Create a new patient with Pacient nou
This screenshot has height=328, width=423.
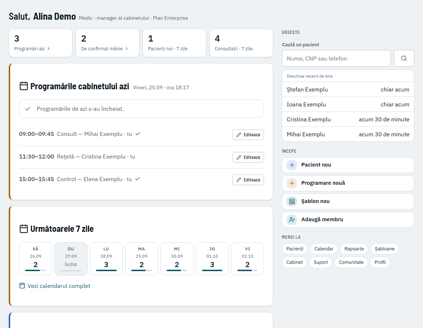click(x=348, y=165)
